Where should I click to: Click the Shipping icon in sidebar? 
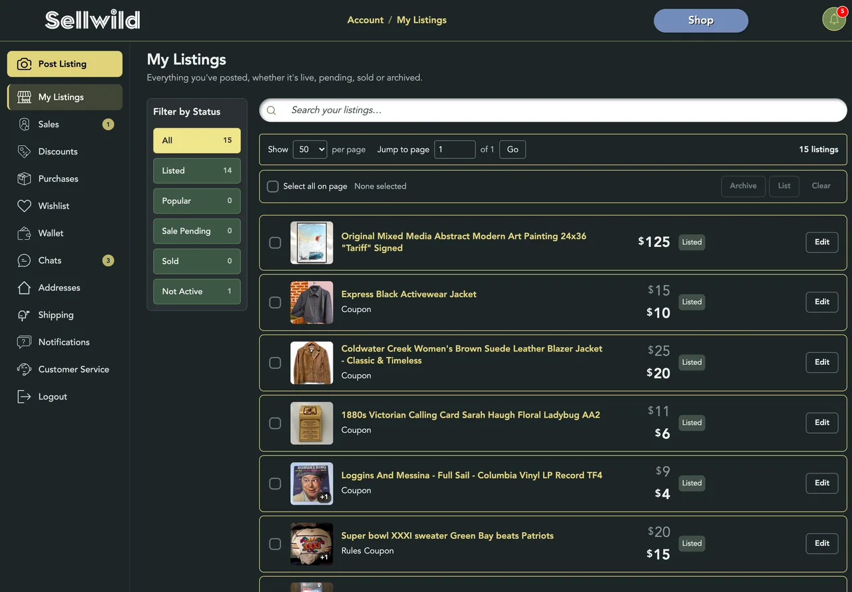click(24, 316)
